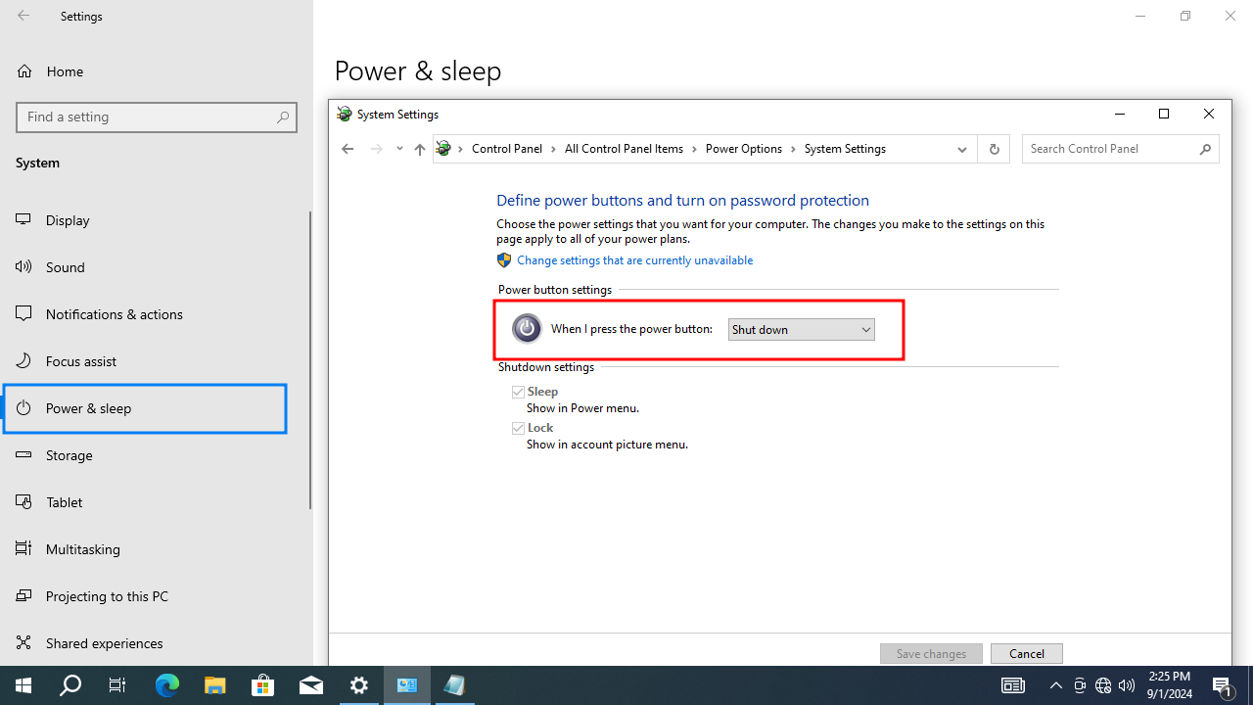1253x705 pixels.
Task: Open Task View from taskbar
Action: click(117, 685)
